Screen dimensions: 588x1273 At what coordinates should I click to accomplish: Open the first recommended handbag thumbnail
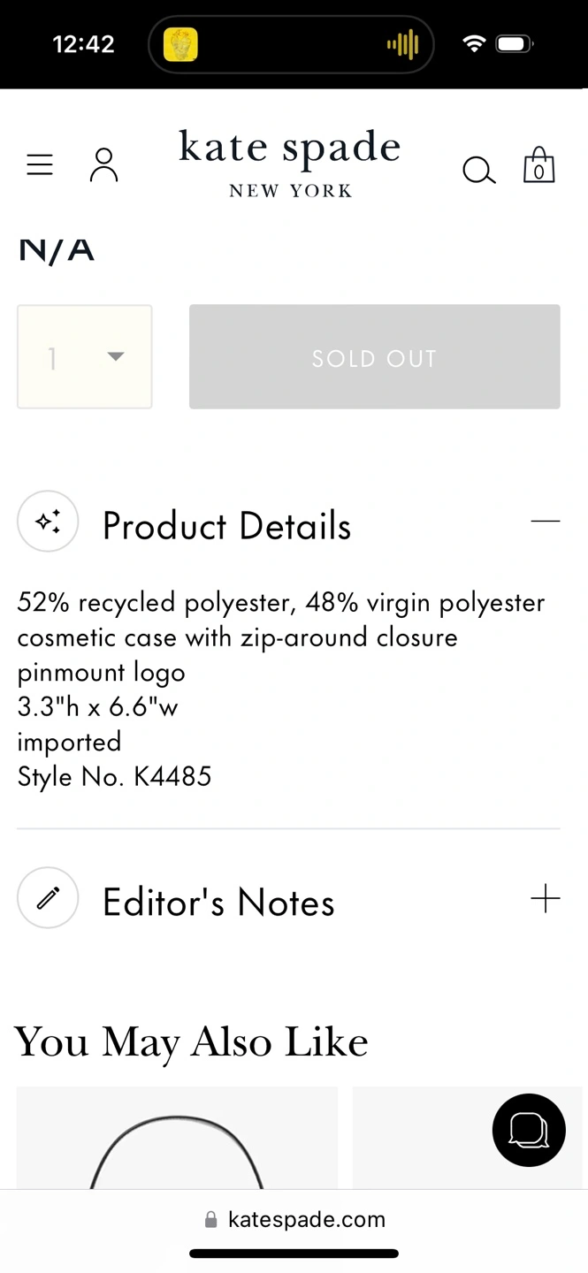click(x=177, y=1139)
